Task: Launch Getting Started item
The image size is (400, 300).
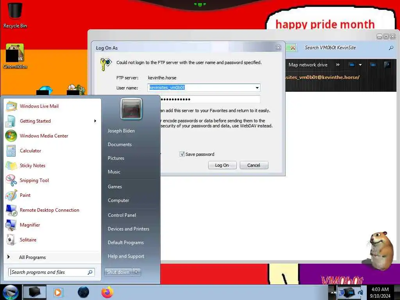Action: pos(52,121)
